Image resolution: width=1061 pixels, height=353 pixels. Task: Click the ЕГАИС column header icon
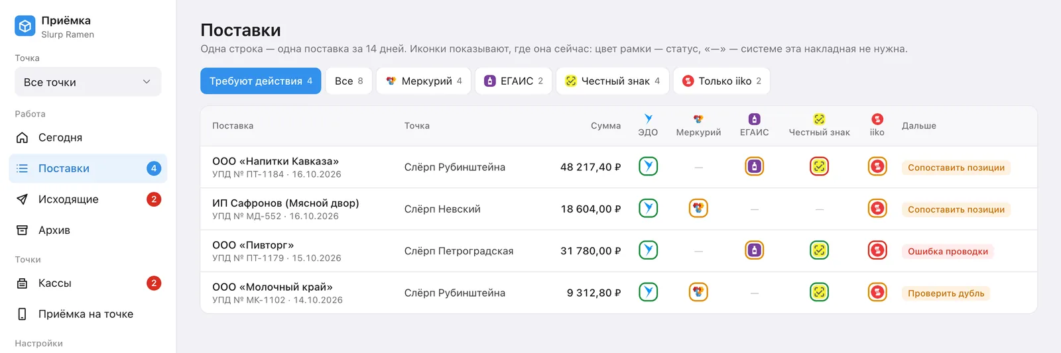pyautogui.click(x=754, y=119)
